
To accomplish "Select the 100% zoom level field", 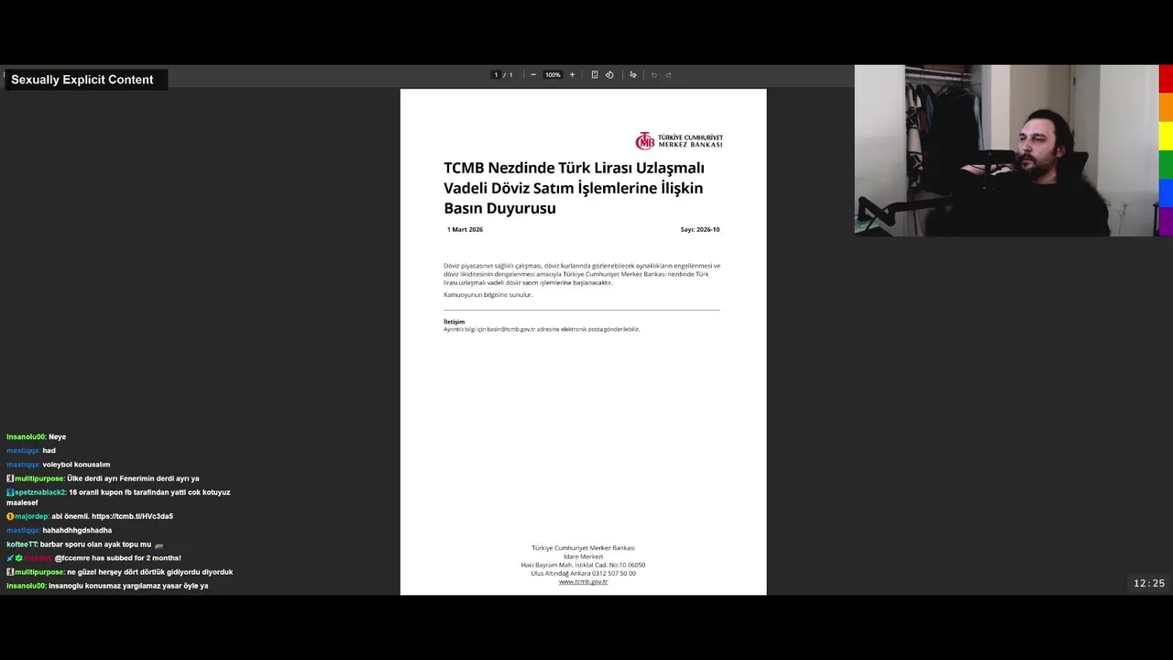I will point(553,75).
